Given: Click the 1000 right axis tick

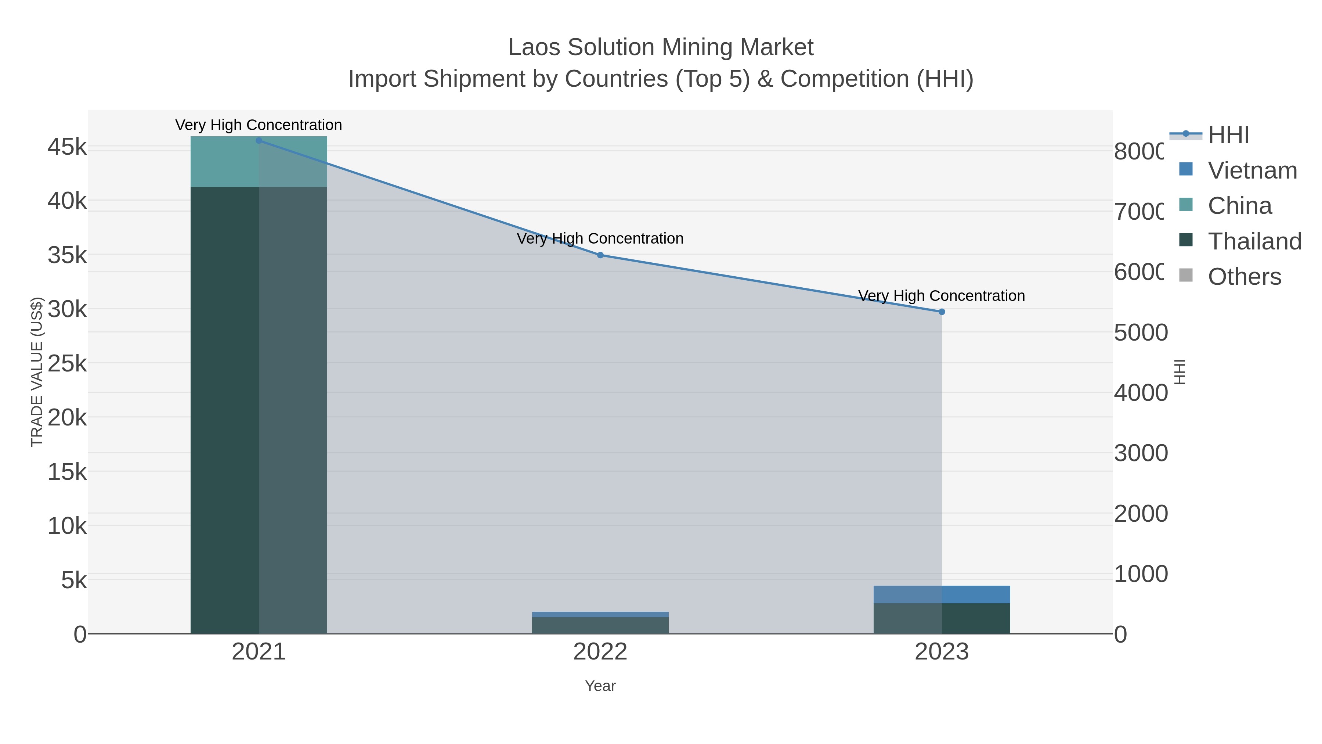Looking at the screenshot, I should tap(1141, 574).
